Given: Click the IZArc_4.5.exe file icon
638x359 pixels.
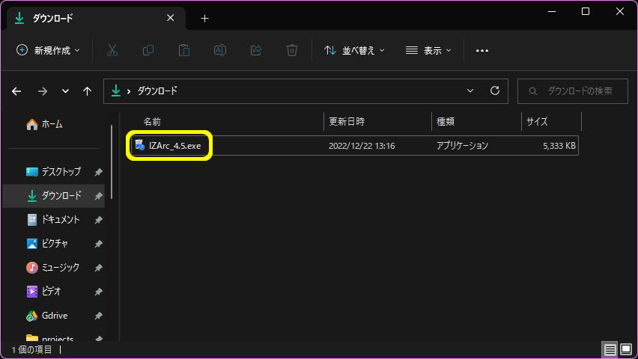Looking at the screenshot, I should click(140, 145).
